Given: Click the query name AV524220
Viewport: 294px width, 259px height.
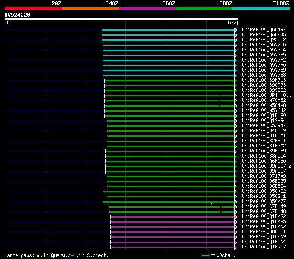Looking at the screenshot, I should click(17, 15).
